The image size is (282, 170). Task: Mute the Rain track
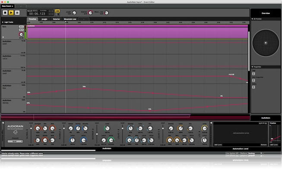pos(21,30)
